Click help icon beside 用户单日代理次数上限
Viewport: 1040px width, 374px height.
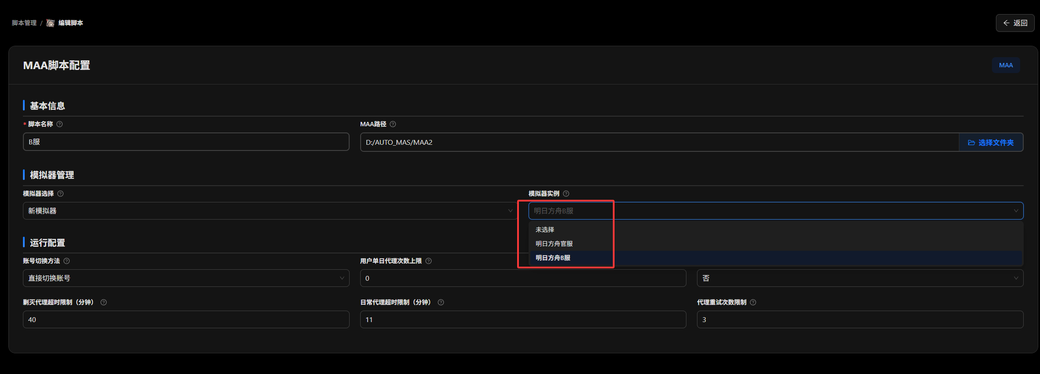point(429,261)
